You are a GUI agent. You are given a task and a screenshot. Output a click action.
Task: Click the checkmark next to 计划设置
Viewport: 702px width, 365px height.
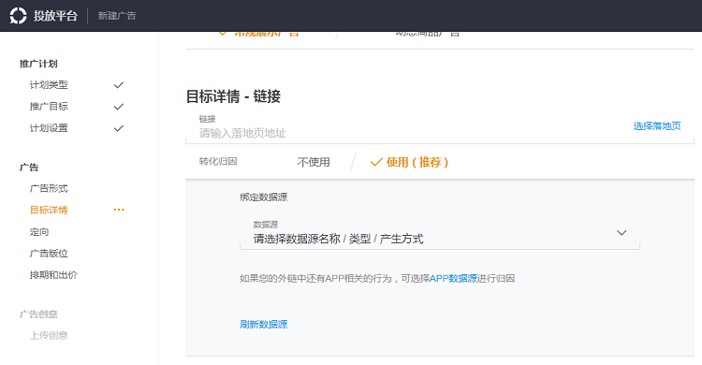coord(119,128)
